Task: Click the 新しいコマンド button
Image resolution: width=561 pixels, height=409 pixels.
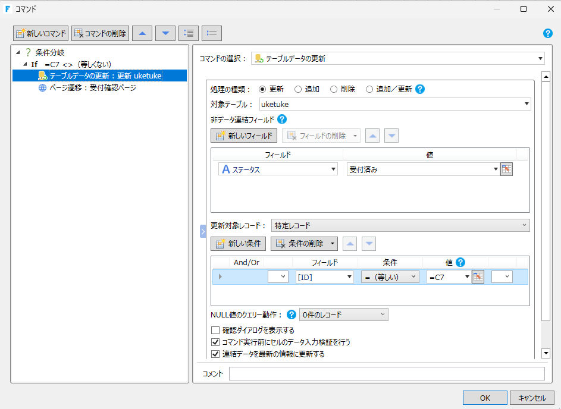Action: [41, 33]
